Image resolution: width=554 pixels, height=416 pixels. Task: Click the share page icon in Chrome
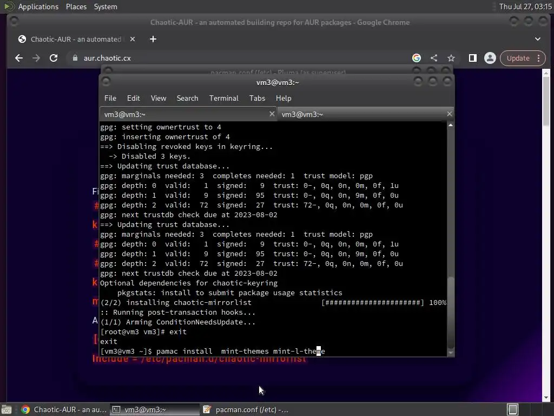(434, 58)
